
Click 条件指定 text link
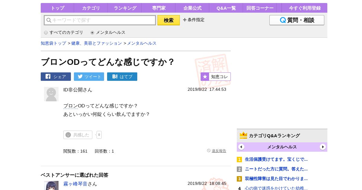tap(196, 20)
